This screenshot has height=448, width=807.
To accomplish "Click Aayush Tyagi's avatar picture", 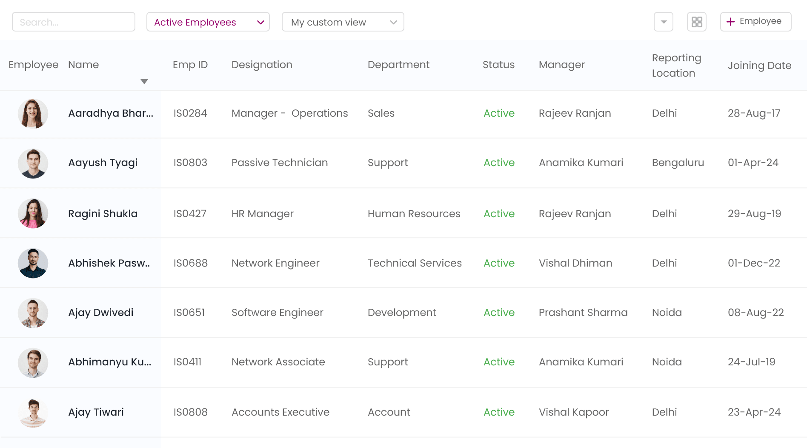I will point(33,164).
